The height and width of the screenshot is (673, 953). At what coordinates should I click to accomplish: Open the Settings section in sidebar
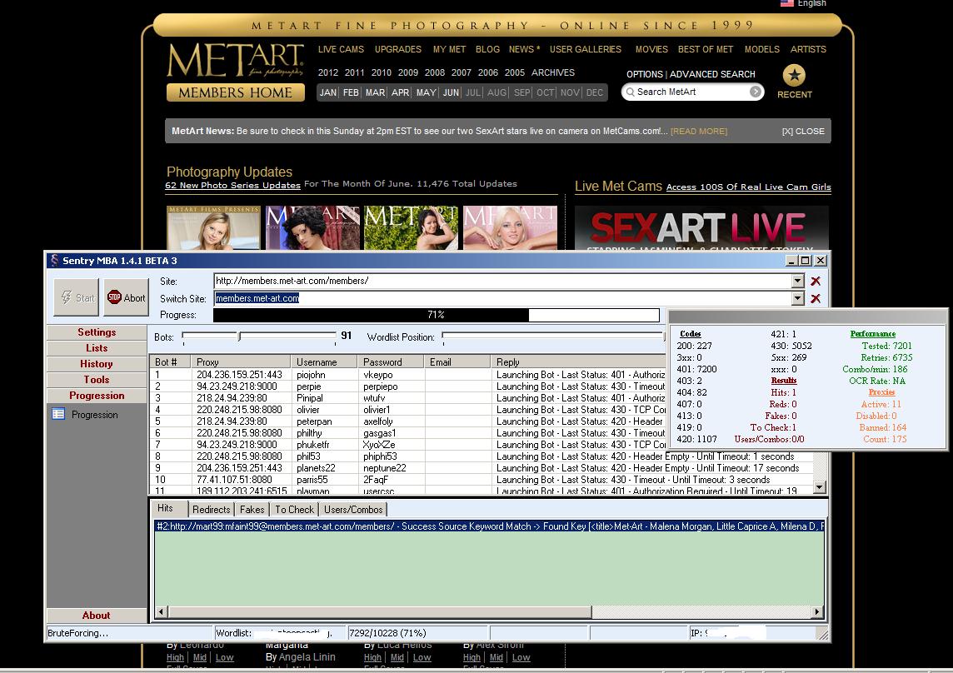coord(97,332)
